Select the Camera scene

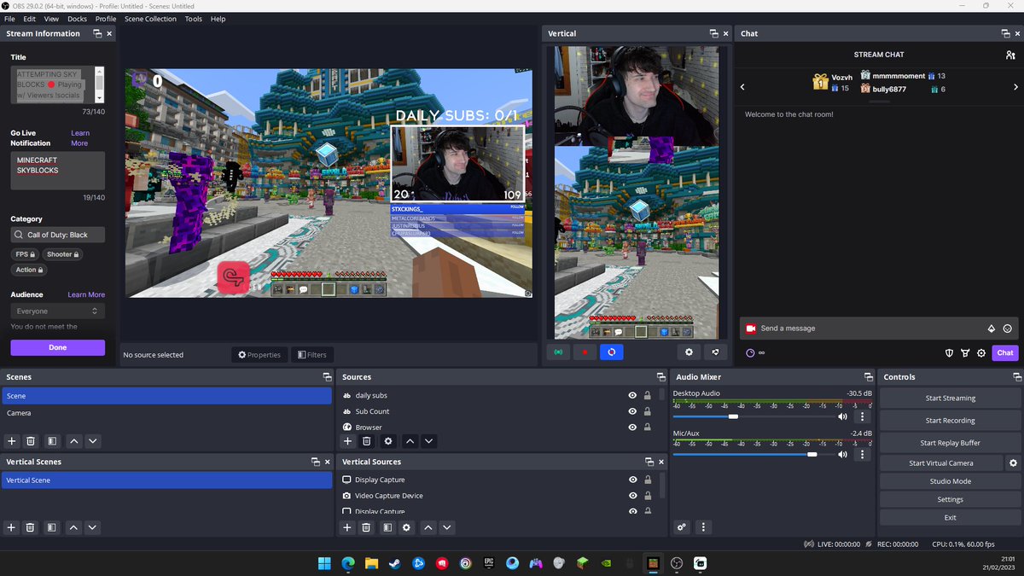pyautogui.click(x=166, y=413)
